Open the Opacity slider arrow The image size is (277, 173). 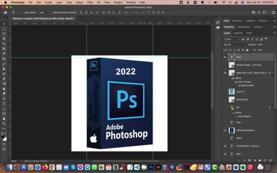click(265, 45)
